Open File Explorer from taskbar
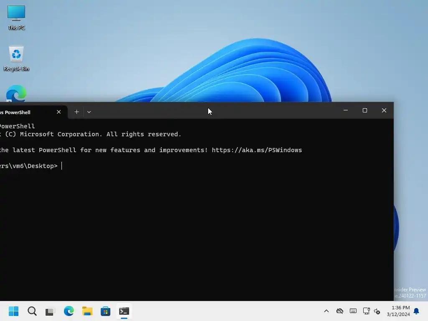 [x=87, y=311]
